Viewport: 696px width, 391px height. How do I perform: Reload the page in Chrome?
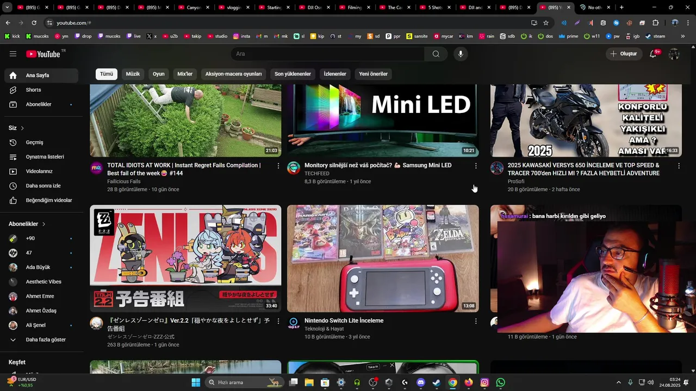point(34,23)
